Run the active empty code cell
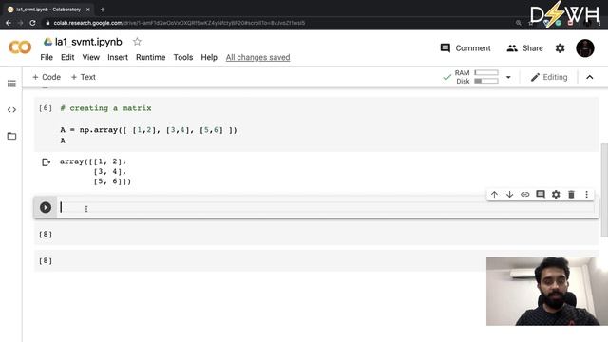Image resolution: width=608 pixels, height=342 pixels. [x=46, y=207]
